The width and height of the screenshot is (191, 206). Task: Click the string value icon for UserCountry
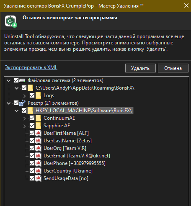point(38,171)
